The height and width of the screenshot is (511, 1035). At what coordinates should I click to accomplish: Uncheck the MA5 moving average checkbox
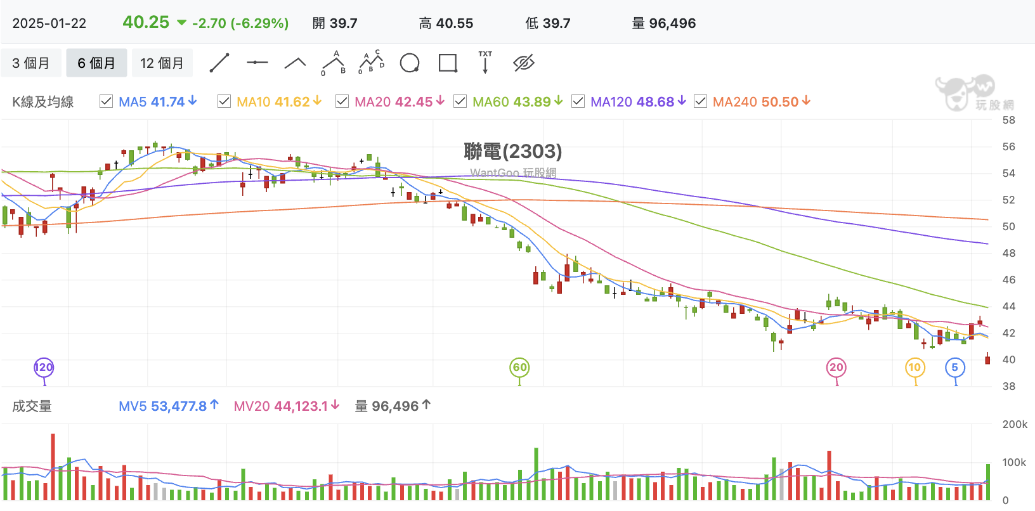pyautogui.click(x=107, y=101)
